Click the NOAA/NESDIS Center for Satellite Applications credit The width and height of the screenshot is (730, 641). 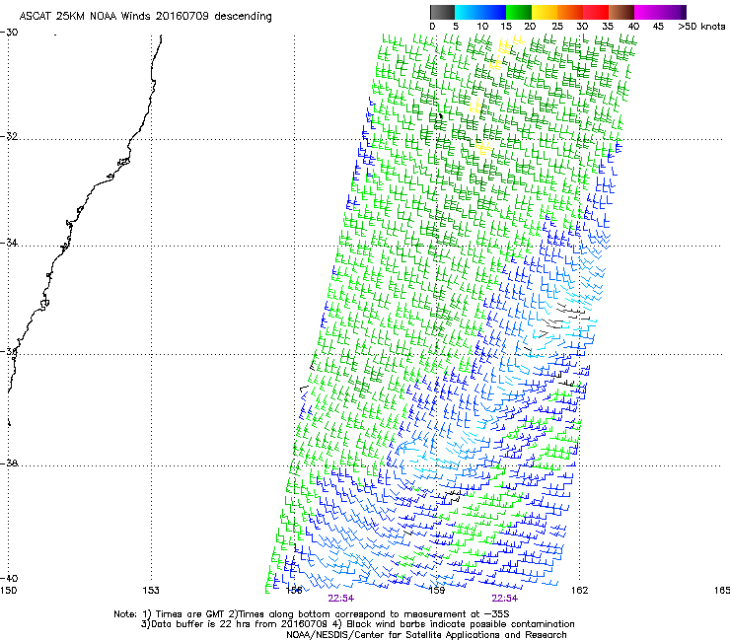pyautogui.click(x=426, y=635)
